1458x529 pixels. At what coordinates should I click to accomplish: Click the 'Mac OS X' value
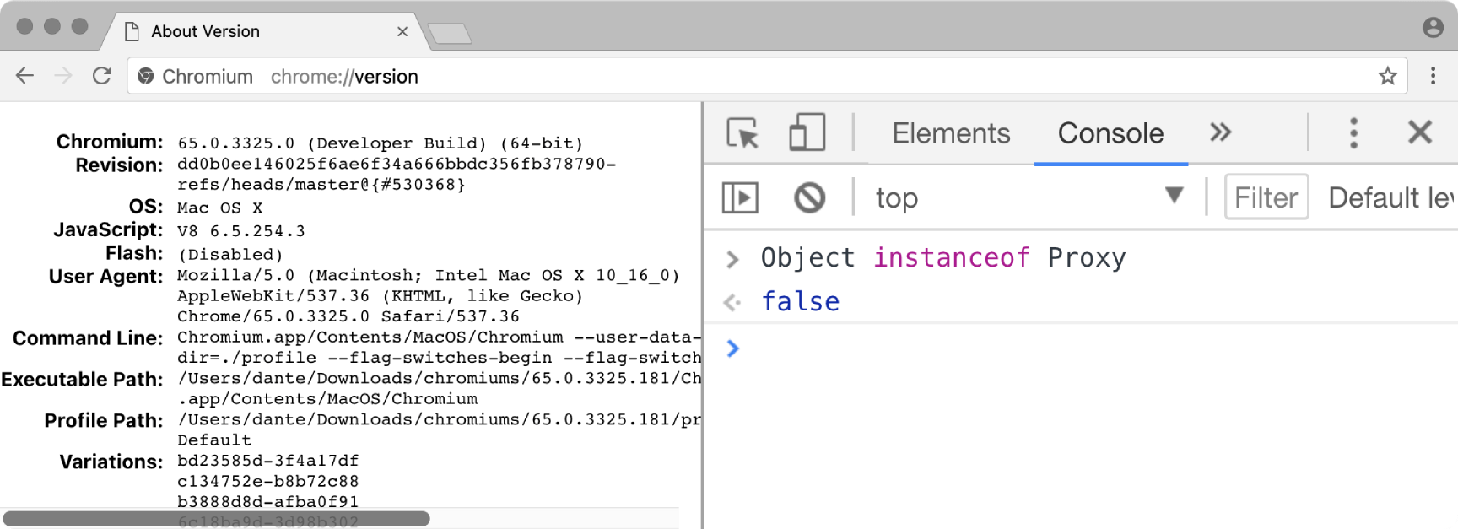219,208
